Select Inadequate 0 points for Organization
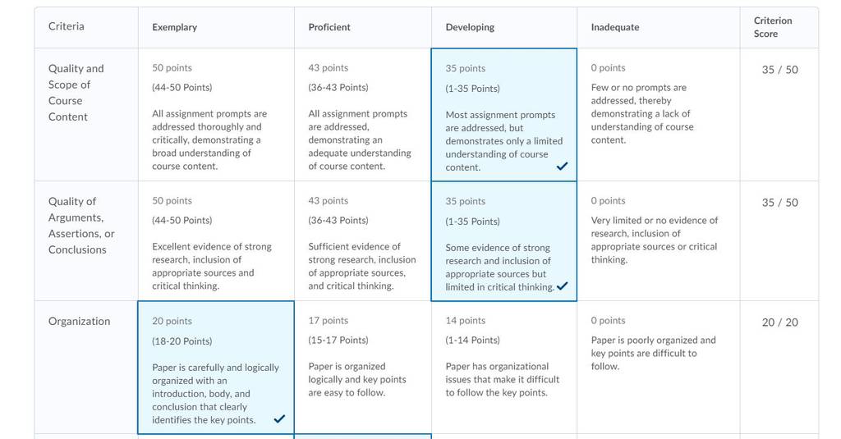Image resolution: width=841 pixels, height=439 pixels. [x=658, y=367]
